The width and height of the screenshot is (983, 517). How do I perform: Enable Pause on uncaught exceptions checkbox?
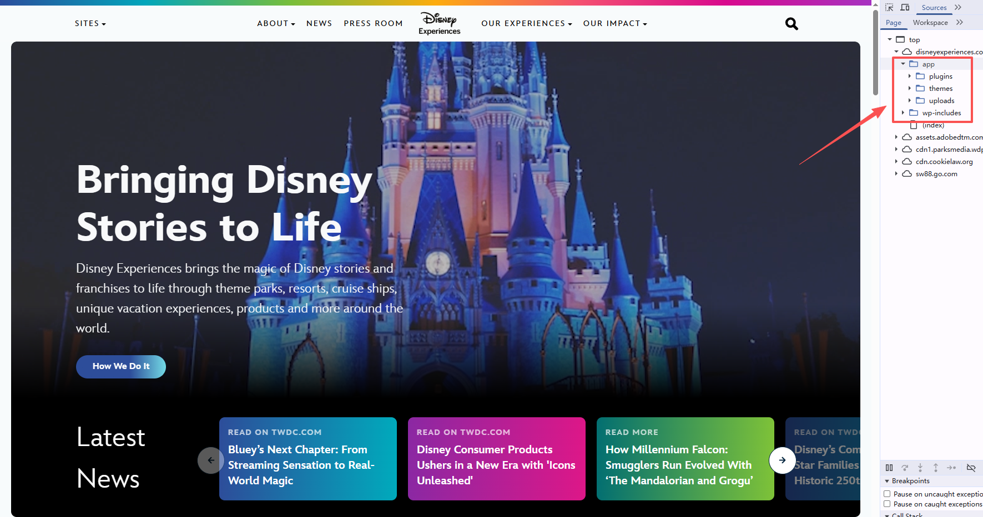click(887, 494)
